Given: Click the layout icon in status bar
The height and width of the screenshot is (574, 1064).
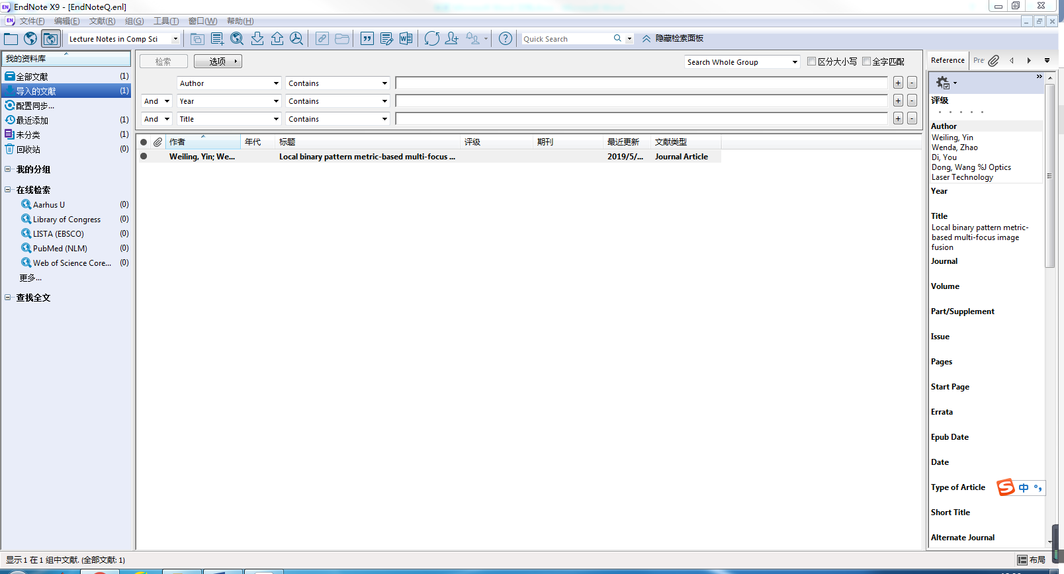Looking at the screenshot, I should [x=1022, y=560].
